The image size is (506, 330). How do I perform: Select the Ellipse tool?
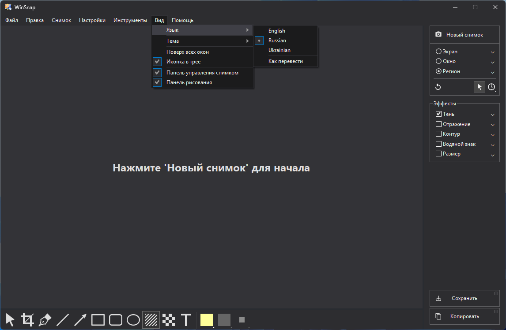click(x=133, y=320)
